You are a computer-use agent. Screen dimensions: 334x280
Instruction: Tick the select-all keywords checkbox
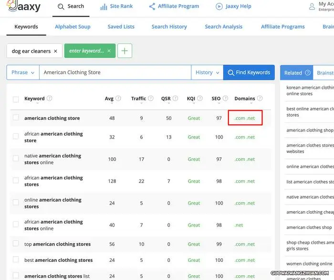pos(16,99)
